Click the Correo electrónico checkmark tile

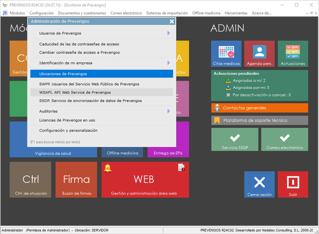[284, 139]
